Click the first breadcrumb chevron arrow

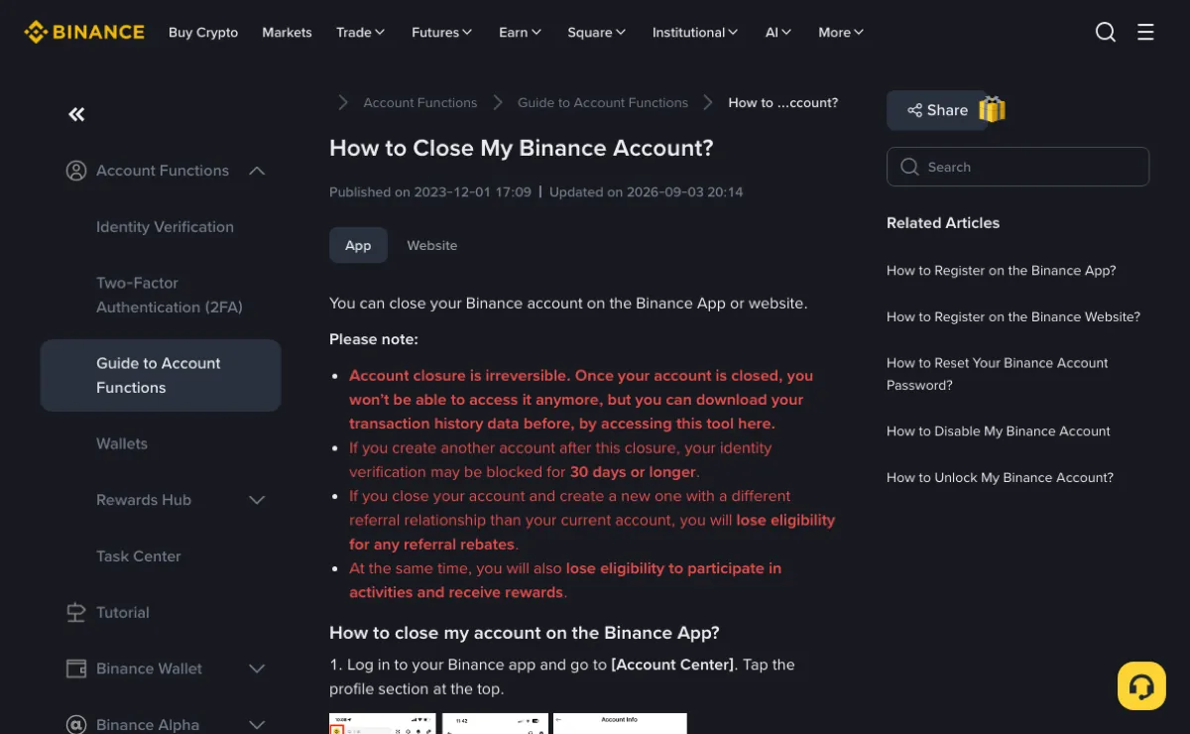pyautogui.click(x=343, y=102)
